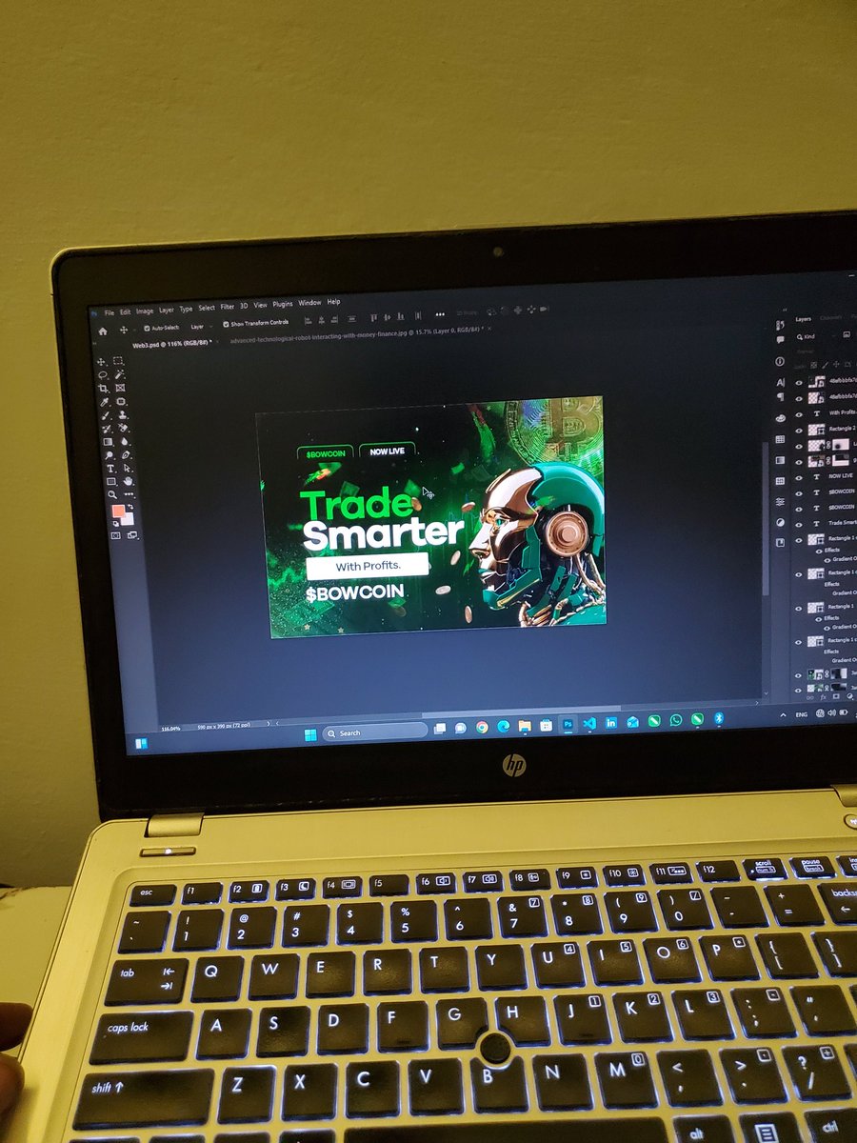Select the Rectangle shape tool

(x=111, y=482)
